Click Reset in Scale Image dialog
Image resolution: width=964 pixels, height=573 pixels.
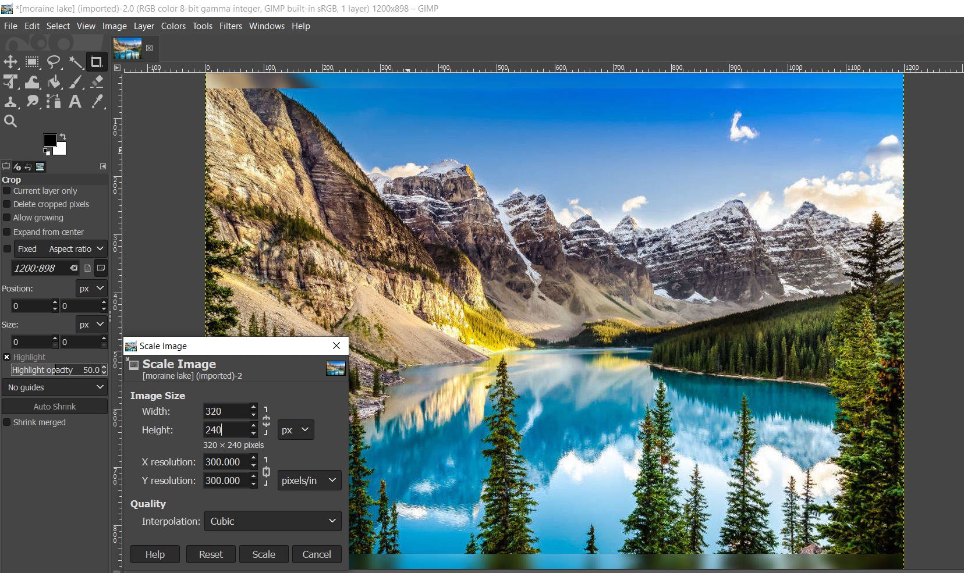coord(211,554)
